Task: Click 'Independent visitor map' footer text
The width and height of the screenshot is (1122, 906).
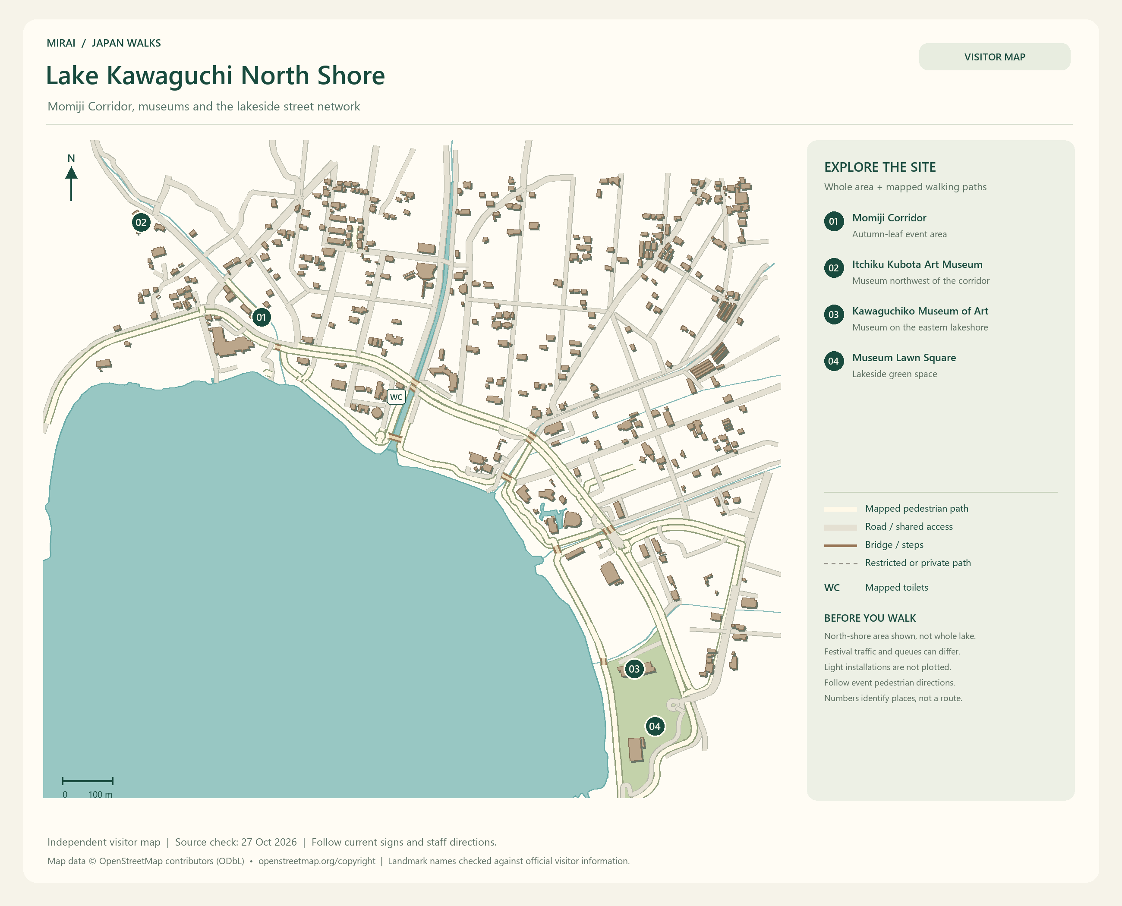Action: click(104, 842)
